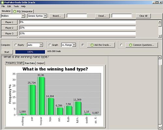Click the green icon on Common Questions button
The image size is (163, 130).
tap(131, 45)
